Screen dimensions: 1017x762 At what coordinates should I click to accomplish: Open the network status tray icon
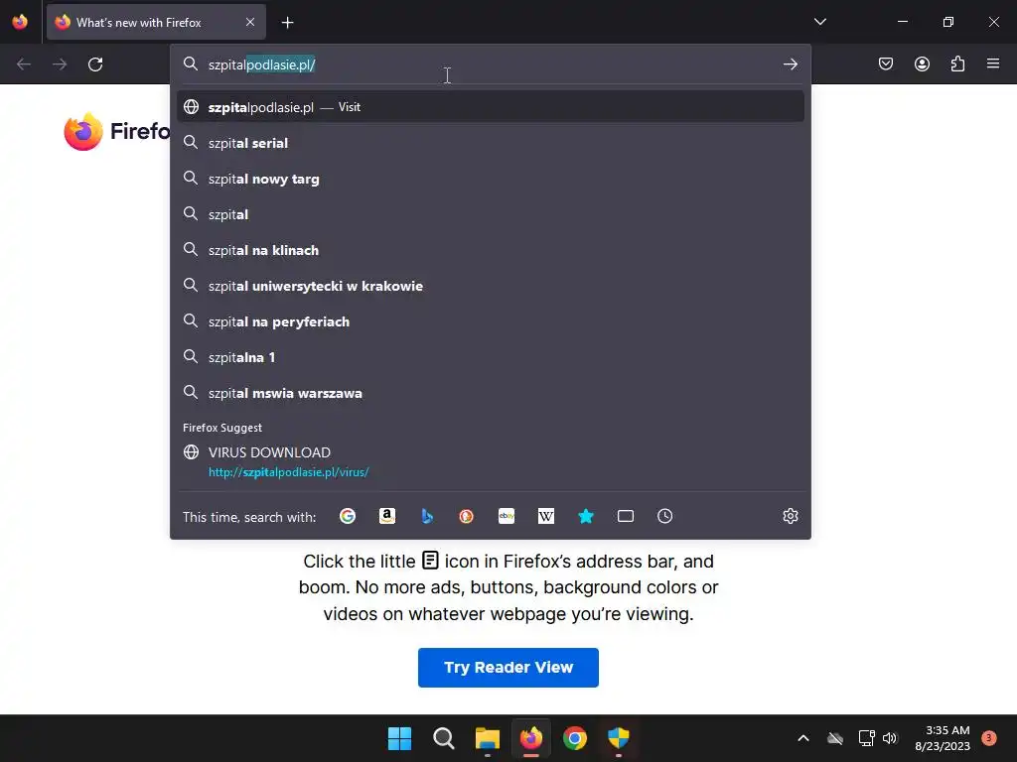tap(866, 738)
